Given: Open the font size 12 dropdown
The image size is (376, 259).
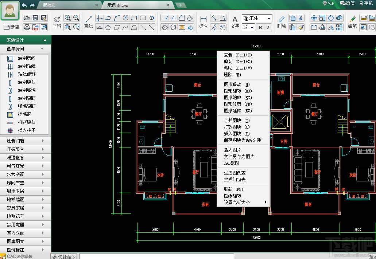Looking at the screenshot, I should [x=252, y=27].
